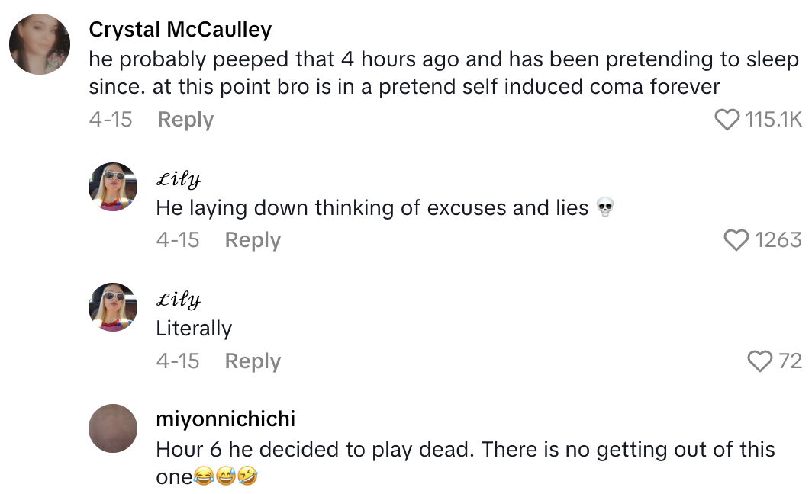The width and height of the screenshot is (812, 494).
Task: Select the 4-15 date under Crystal's comment
Action: (110, 120)
